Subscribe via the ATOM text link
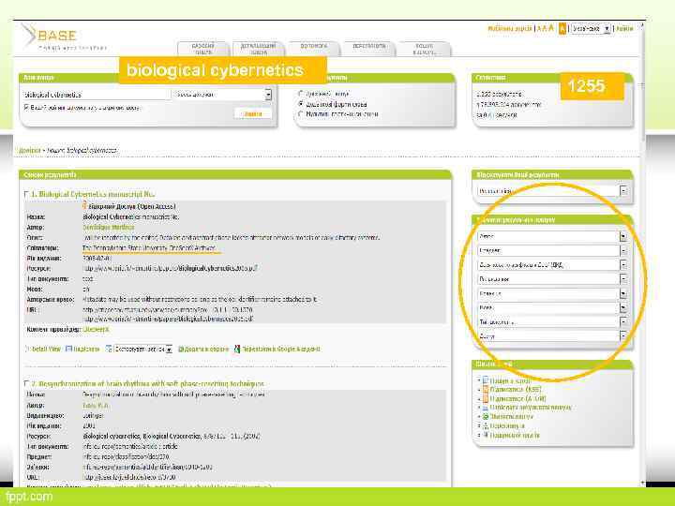The height and width of the screenshot is (506, 675). 517,398
